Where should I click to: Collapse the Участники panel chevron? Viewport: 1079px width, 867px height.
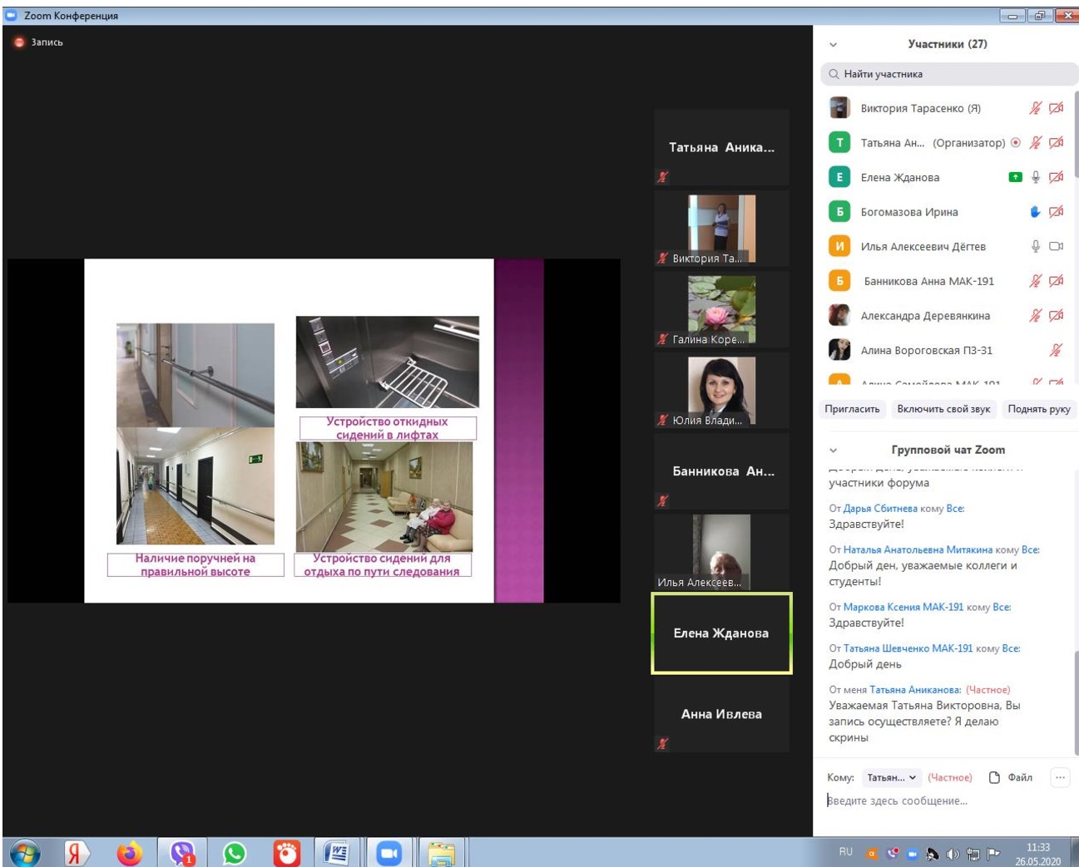(x=834, y=45)
